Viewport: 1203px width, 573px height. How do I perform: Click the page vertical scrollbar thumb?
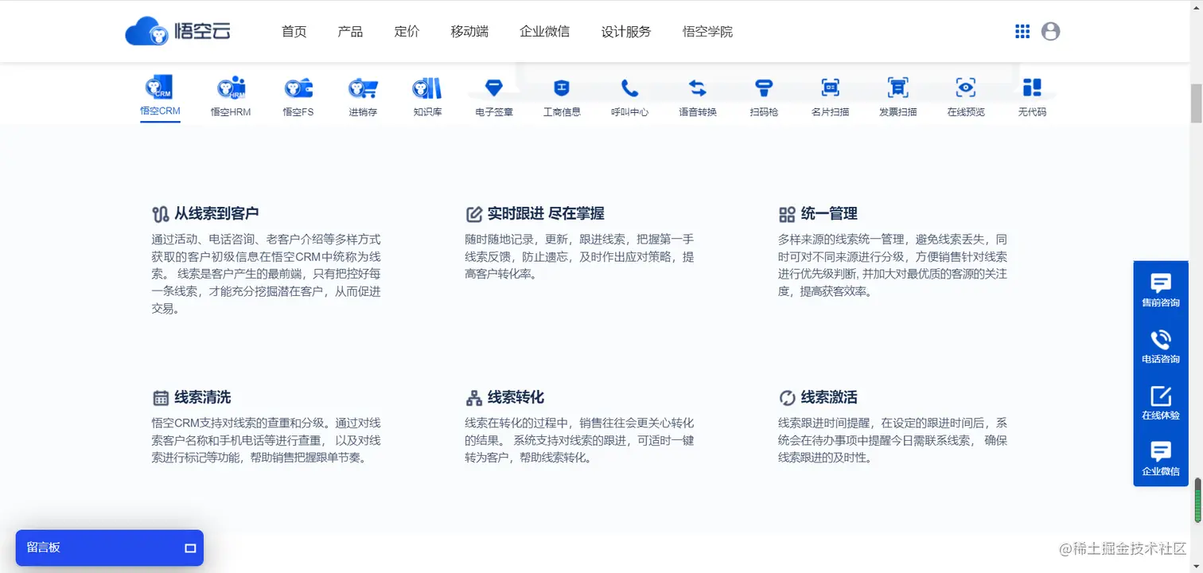click(x=1196, y=103)
